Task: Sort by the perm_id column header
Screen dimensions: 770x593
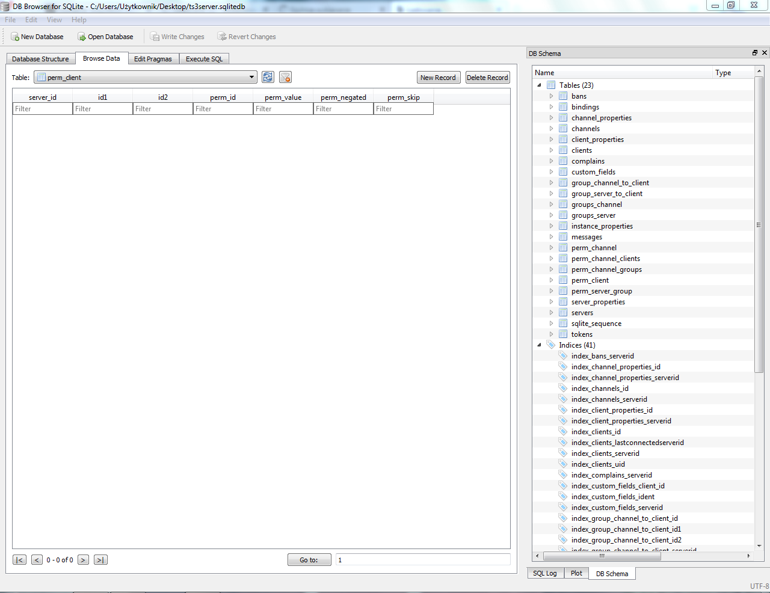Action: click(223, 97)
